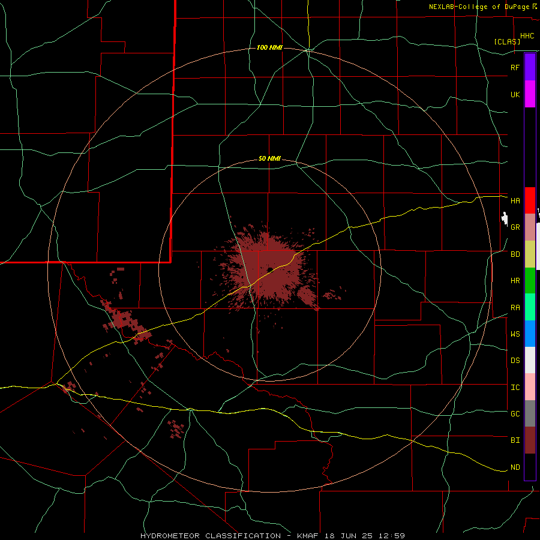Click the 50 NMI range ring label
The height and width of the screenshot is (540, 540).
[269, 158]
